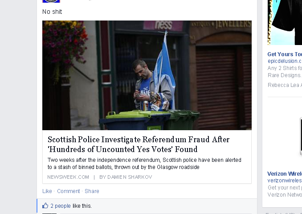This screenshot has width=302, height=214.
Task: Open the poster's profile picture at top
Action: click(51, 1)
